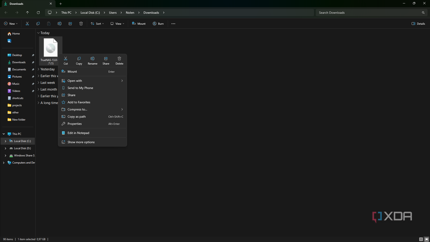
Task: Toggle the Details pane
Action: (x=418, y=24)
